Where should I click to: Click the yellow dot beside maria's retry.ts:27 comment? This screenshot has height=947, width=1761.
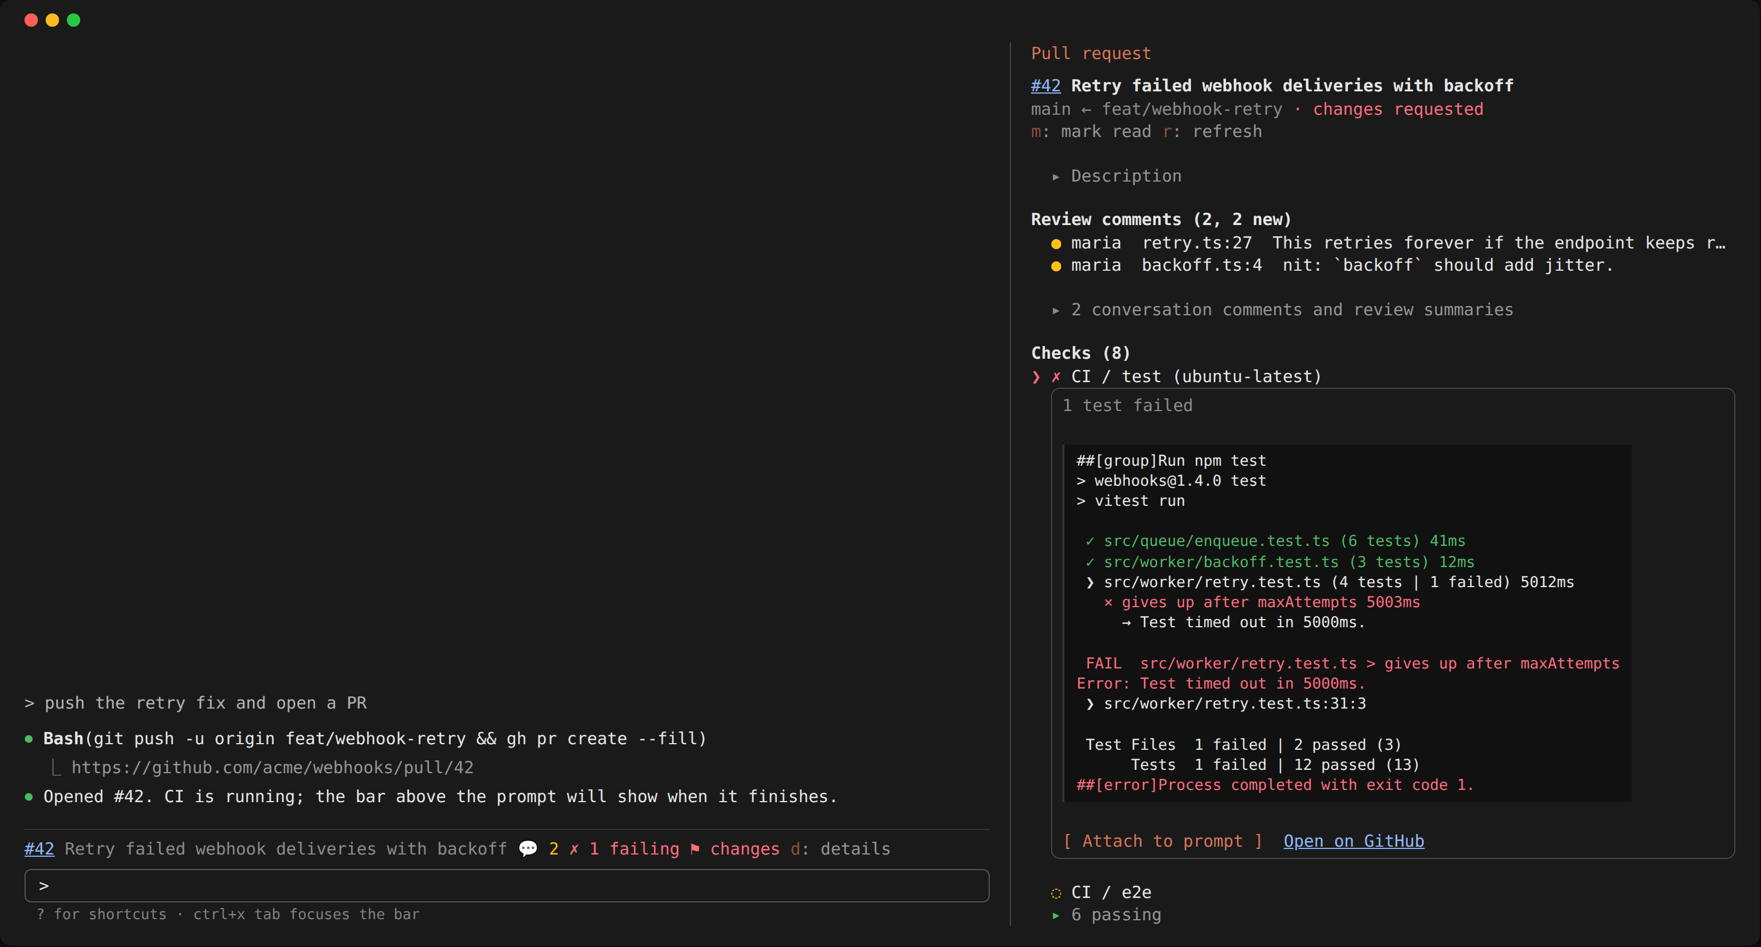pyautogui.click(x=1056, y=244)
